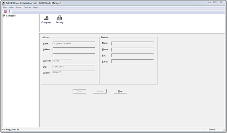Open the File menu
Screen dimensions: 227x133
[5, 8]
